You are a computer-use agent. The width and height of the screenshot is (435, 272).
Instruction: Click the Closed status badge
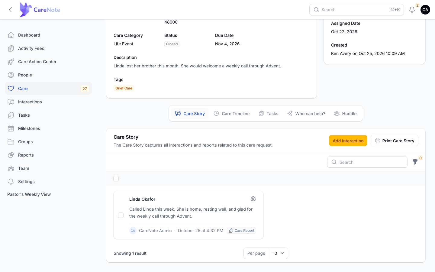172,44
